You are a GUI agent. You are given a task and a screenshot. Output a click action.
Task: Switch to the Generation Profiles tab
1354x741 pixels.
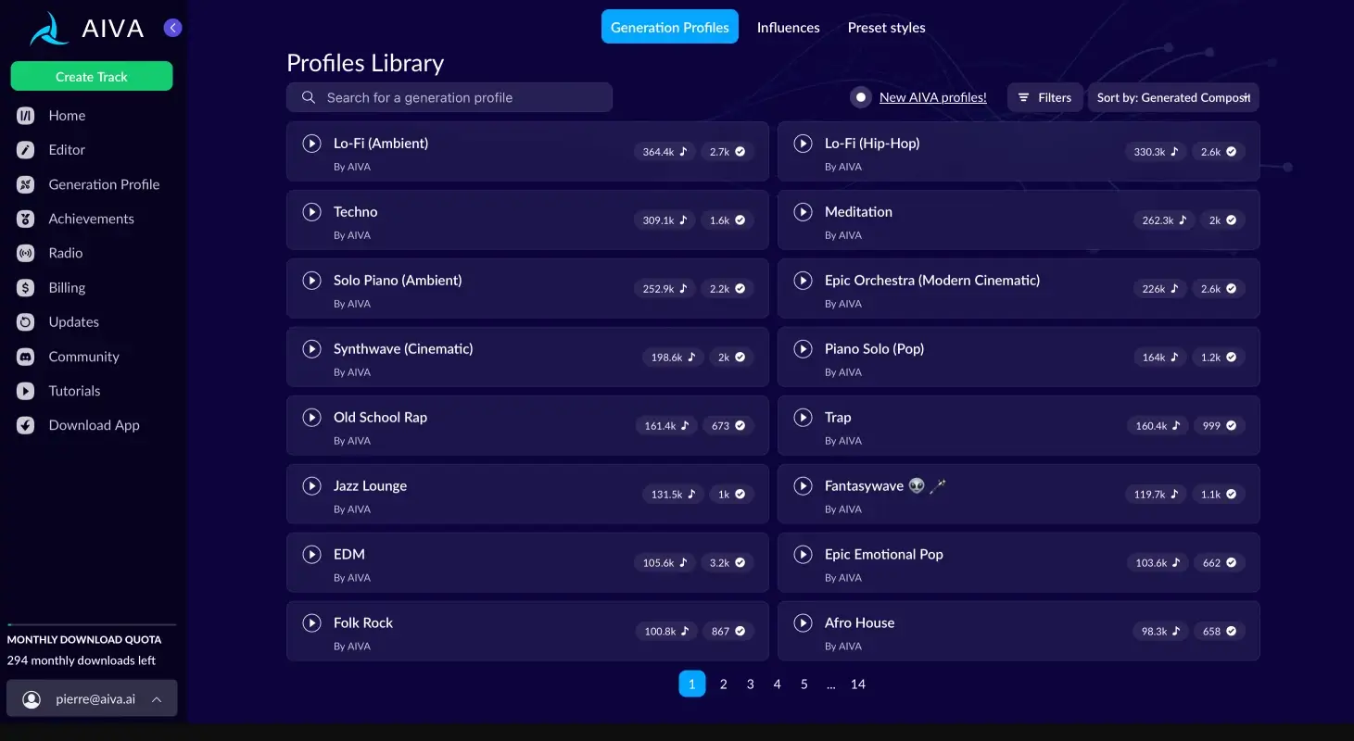[670, 27]
